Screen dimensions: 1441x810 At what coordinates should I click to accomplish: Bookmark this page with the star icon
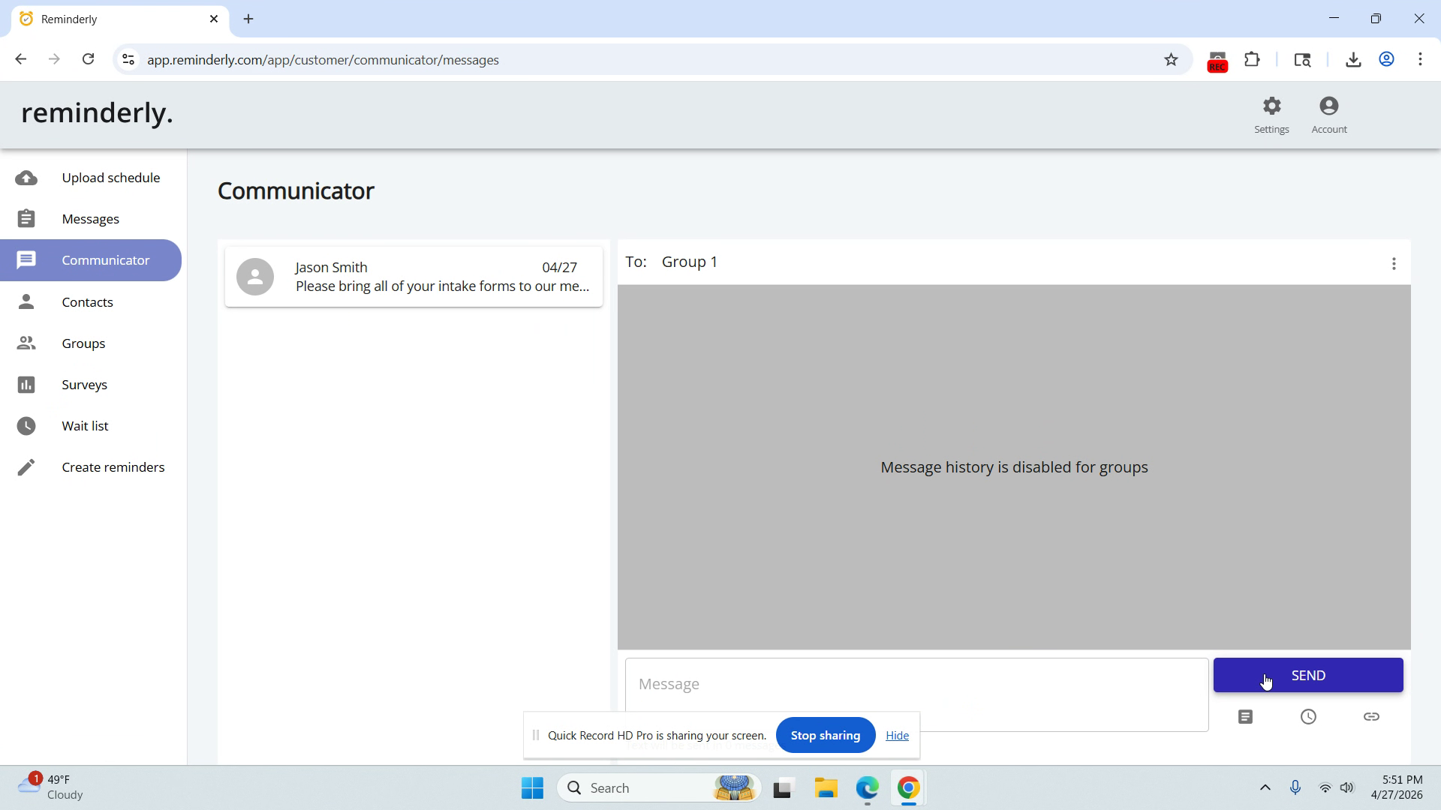pyautogui.click(x=1171, y=60)
